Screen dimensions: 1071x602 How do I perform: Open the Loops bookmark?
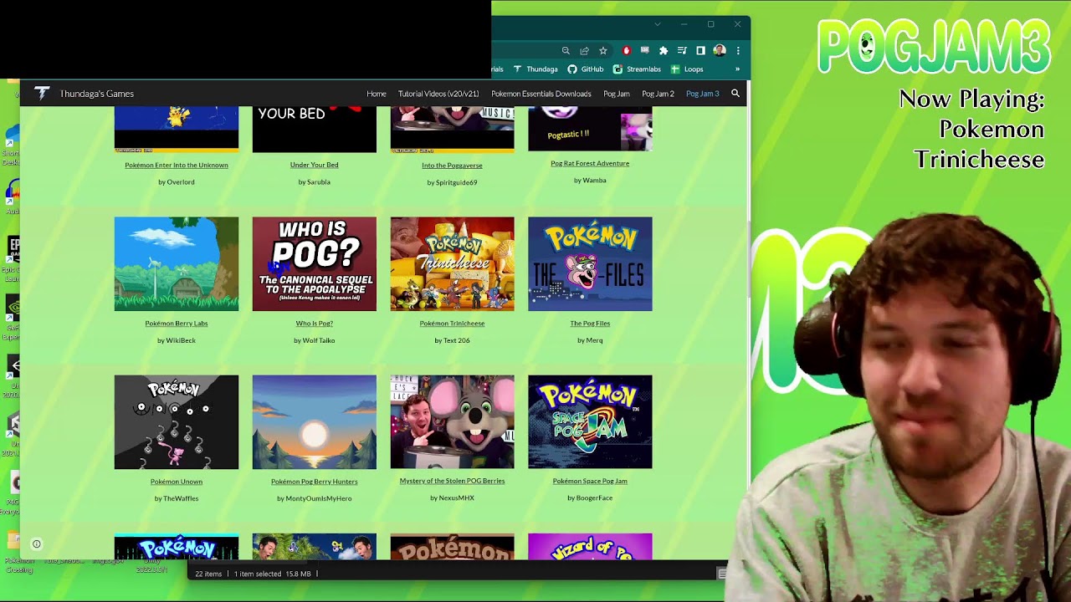point(687,69)
